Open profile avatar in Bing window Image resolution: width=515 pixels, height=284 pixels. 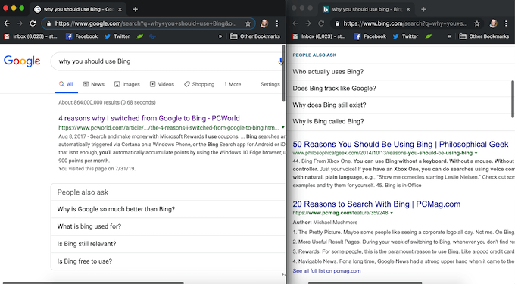point(493,23)
